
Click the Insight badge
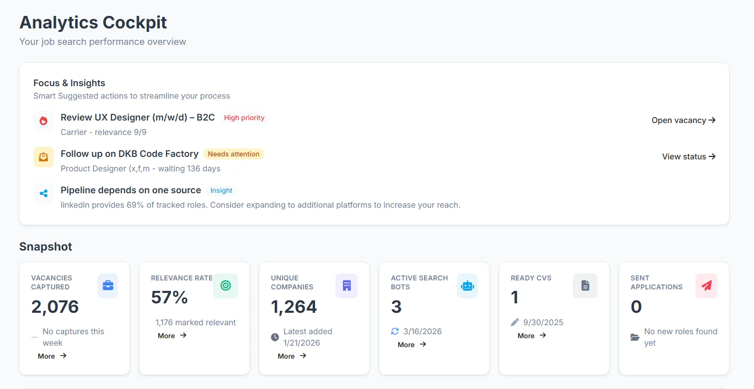pyautogui.click(x=221, y=190)
